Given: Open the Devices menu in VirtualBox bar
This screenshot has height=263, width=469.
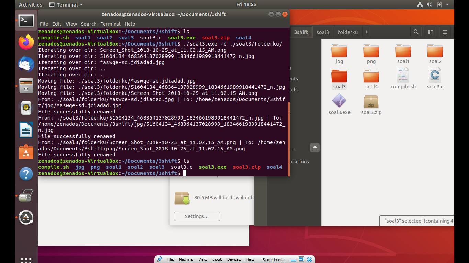Looking at the screenshot, I should coord(234,259).
